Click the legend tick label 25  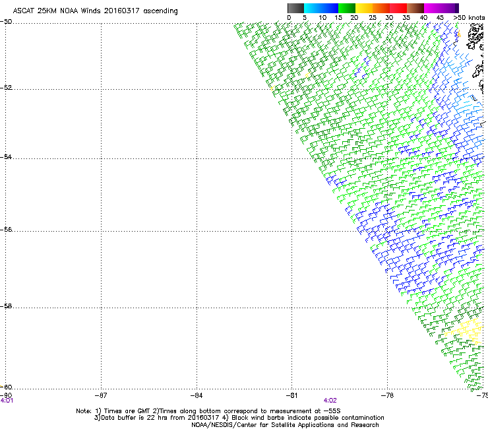click(x=373, y=18)
